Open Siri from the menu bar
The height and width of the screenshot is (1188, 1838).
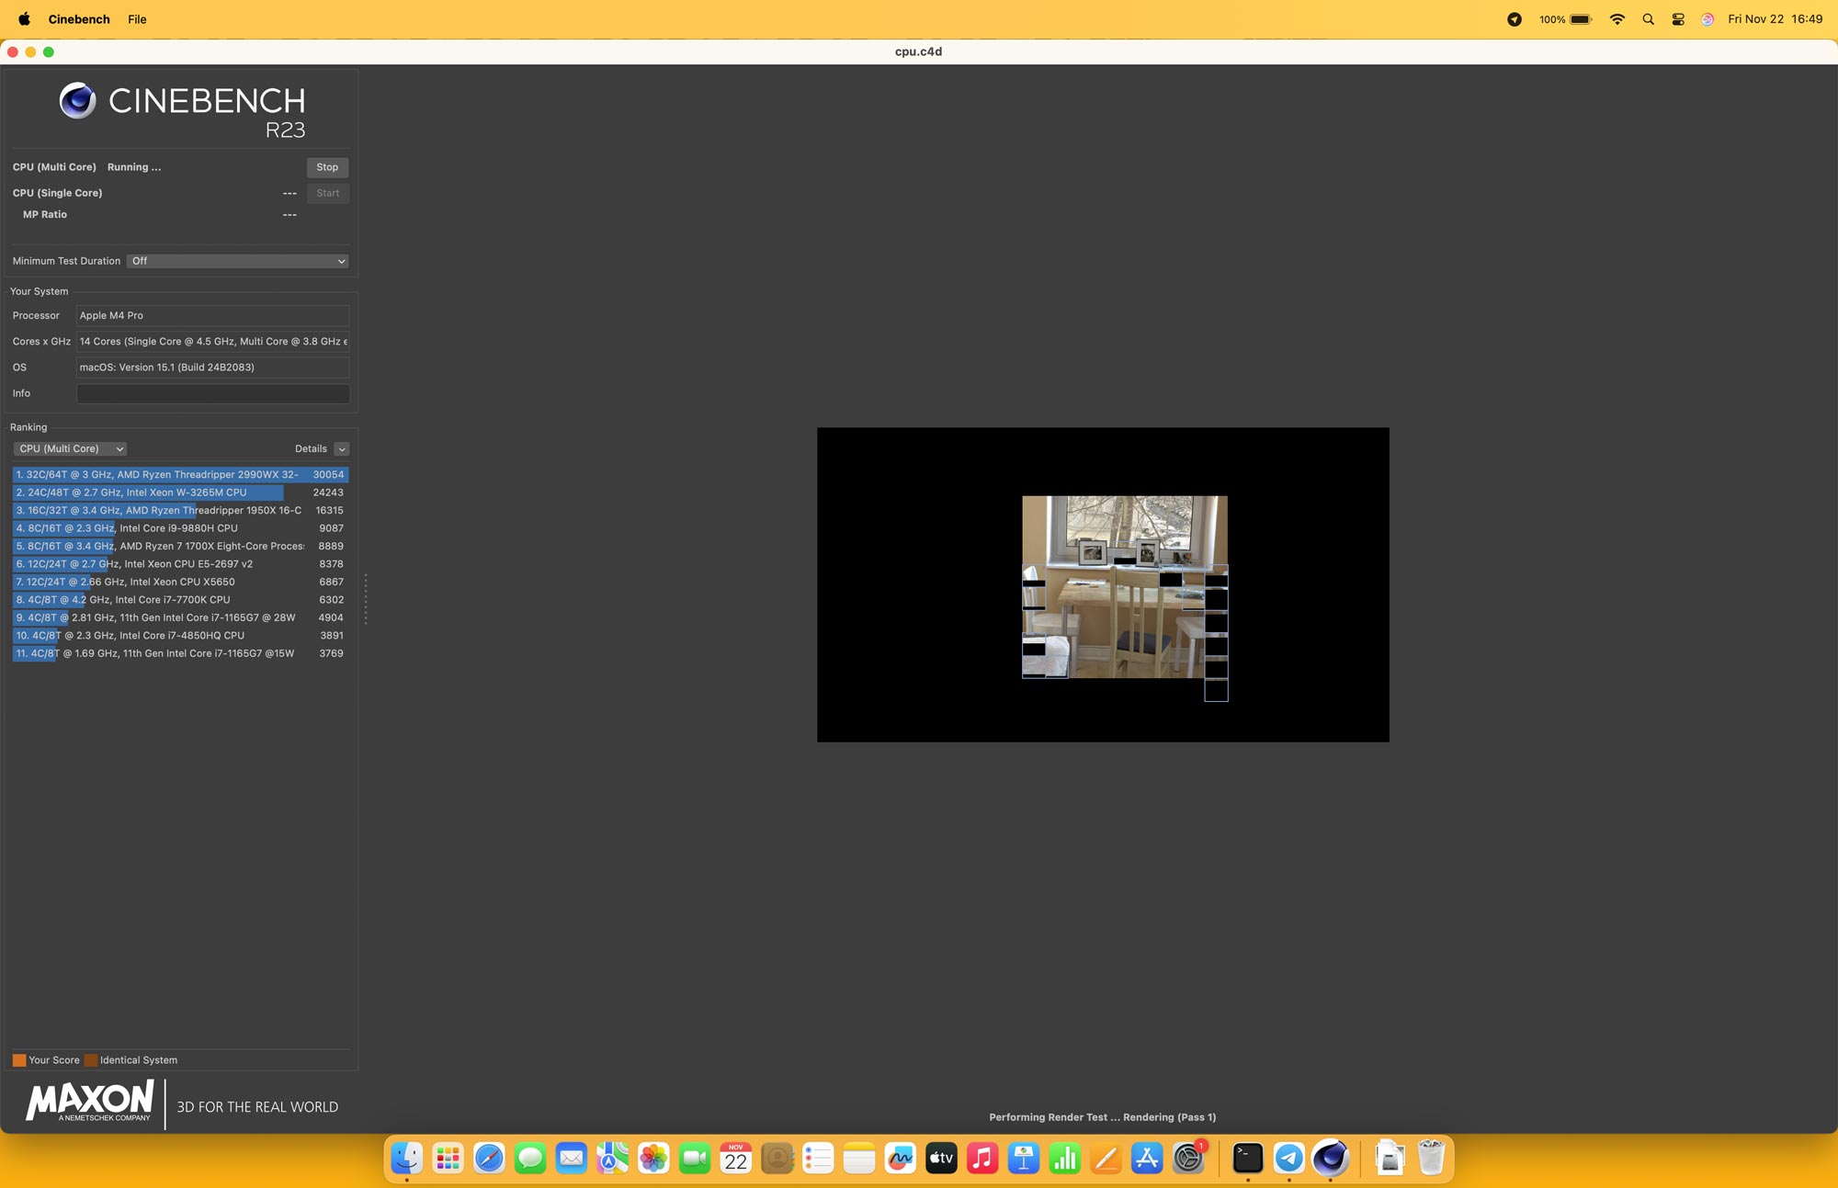click(x=1708, y=19)
